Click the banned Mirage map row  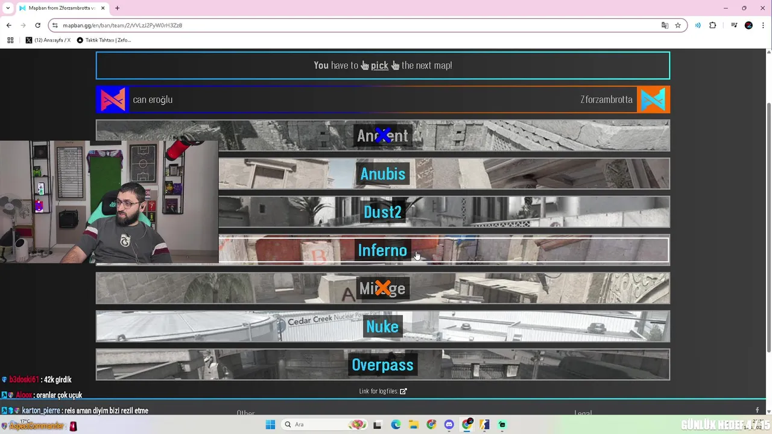[382, 288]
